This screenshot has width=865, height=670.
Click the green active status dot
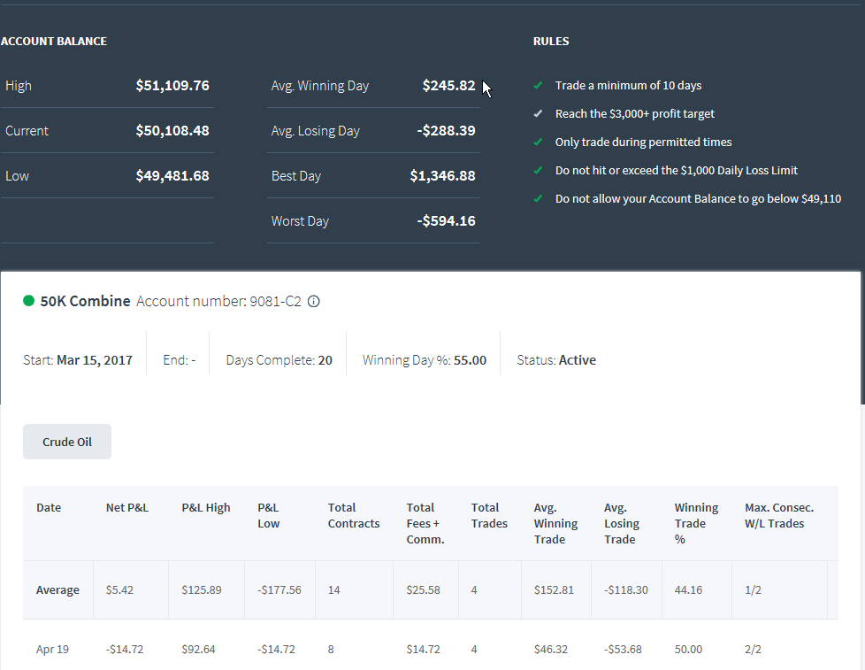(28, 301)
